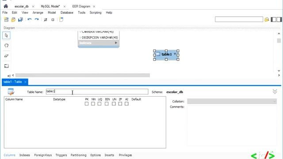Toggle the align to grid icon

coord(53,19)
